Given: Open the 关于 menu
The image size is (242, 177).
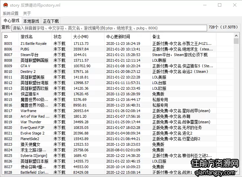Looking at the screenshot, I should tap(27, 14).
